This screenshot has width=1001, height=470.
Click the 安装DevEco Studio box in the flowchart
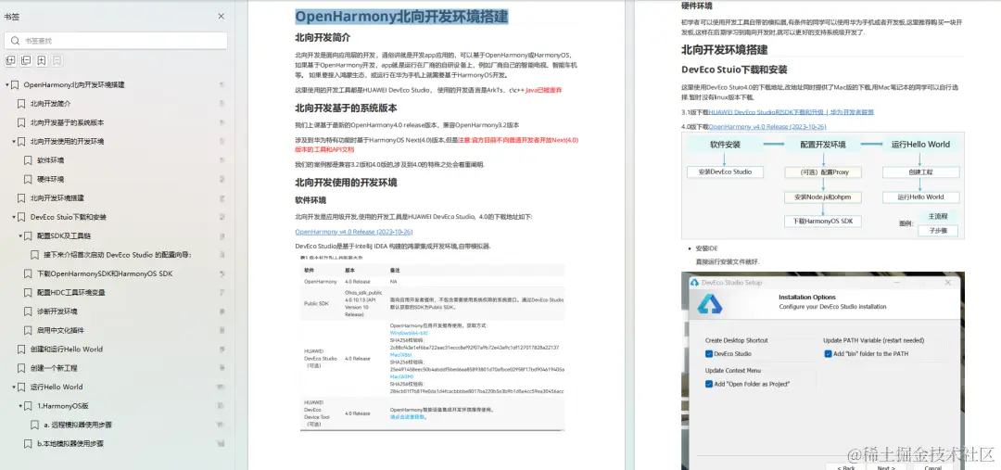pos(725,171)
